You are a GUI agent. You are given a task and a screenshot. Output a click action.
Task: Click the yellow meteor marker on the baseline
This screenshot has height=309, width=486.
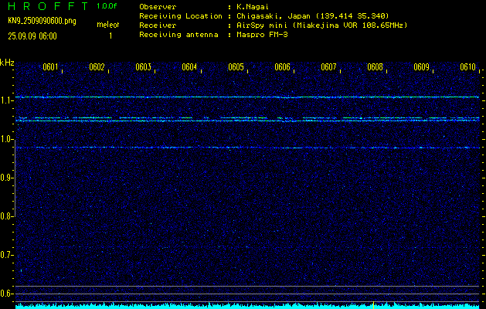point(373,305)
